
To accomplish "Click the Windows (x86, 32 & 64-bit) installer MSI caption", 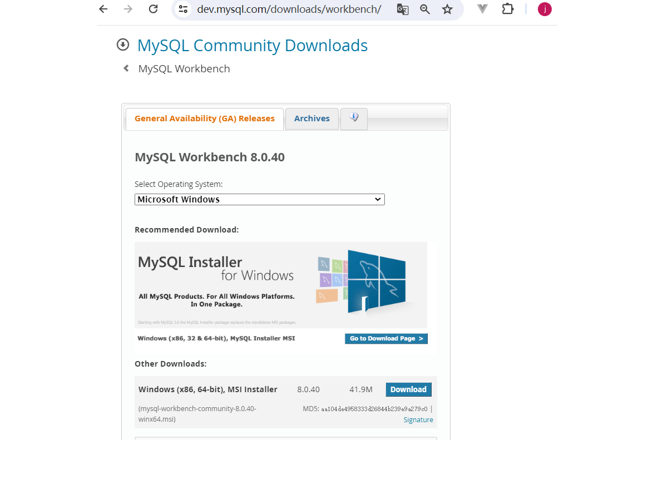I will (x=216, y=338).
